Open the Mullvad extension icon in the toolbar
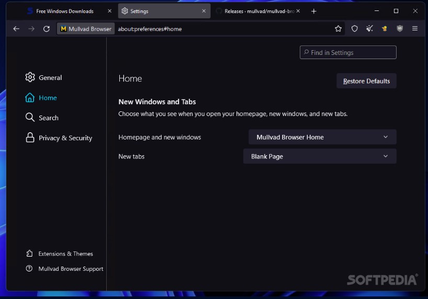Screen dimensions: 428x299 385,29
